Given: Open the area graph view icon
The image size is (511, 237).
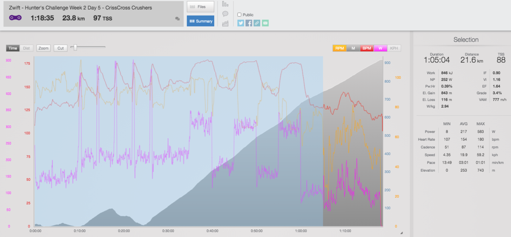Looking at the screenshot, I should pyautogui.click(x=225, y=23).
